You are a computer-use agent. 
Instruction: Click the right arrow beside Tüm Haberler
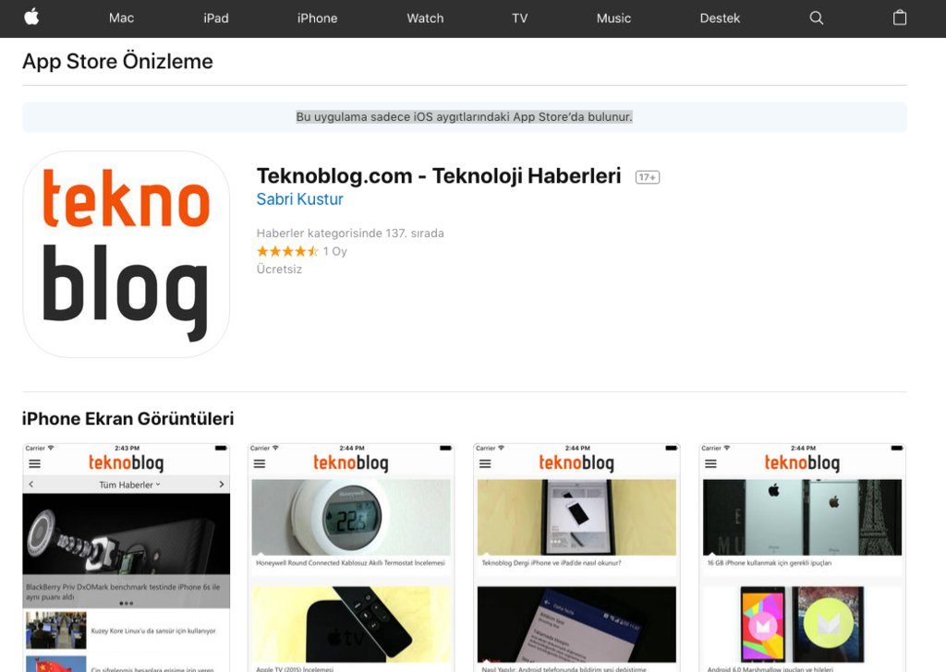[x=222, y=484]
